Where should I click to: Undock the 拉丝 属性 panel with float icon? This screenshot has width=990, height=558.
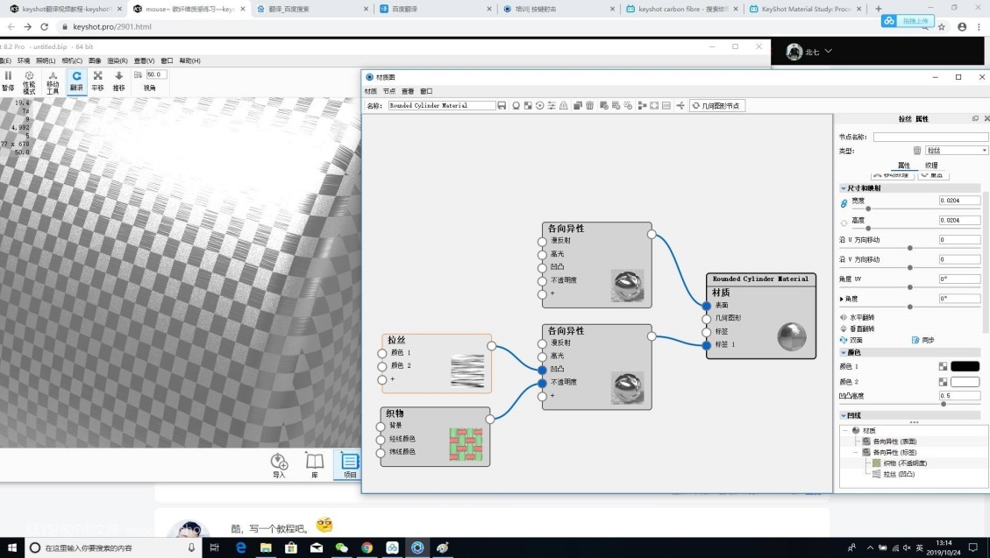coord(975,118)
